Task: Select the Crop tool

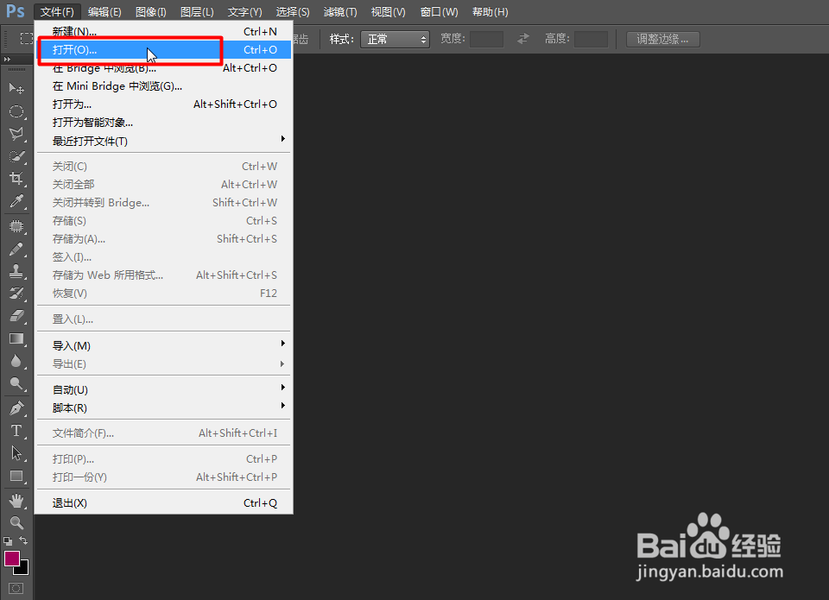Action: point(16,179)
